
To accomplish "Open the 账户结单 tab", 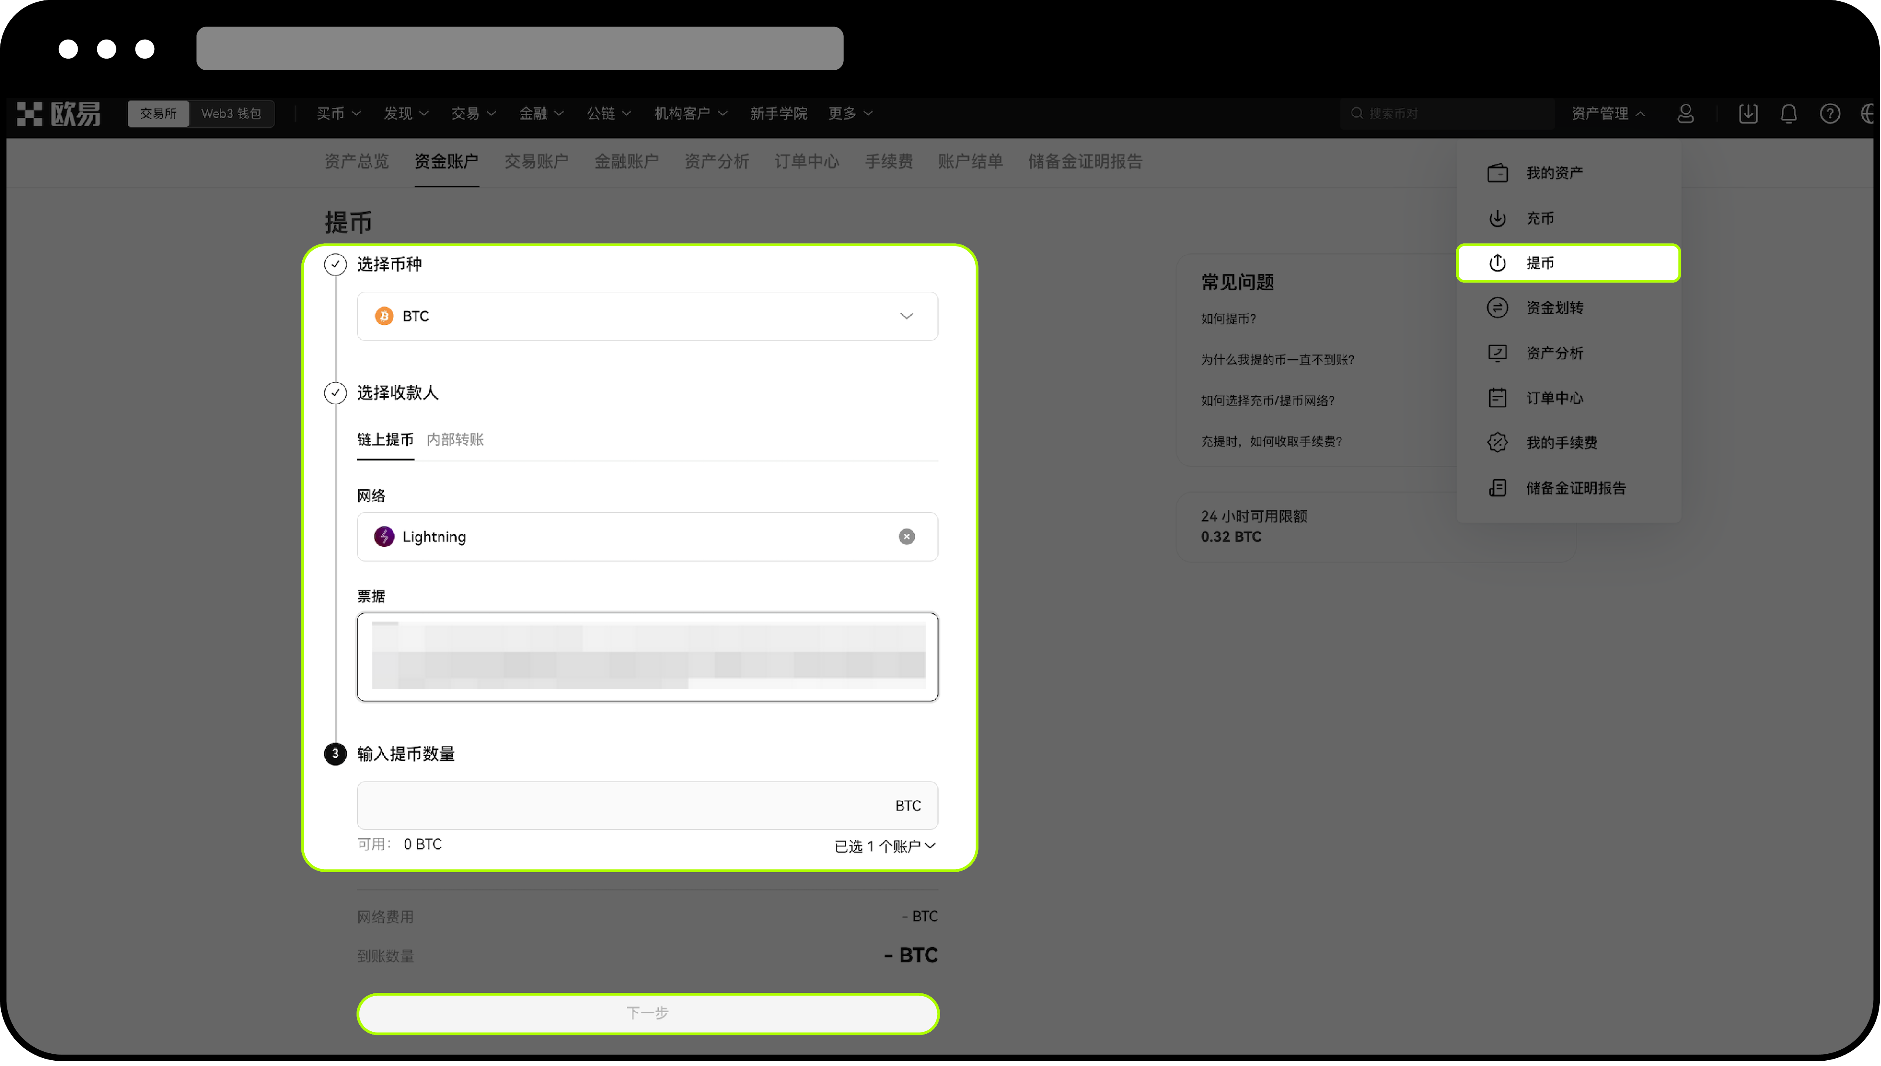I will coord(971,162).
